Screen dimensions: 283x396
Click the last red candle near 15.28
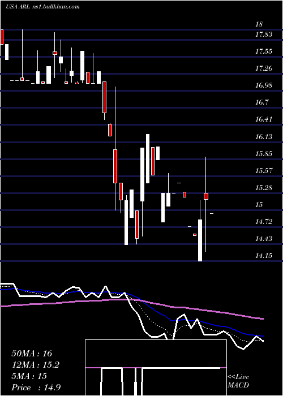click(x=206, y=196)
